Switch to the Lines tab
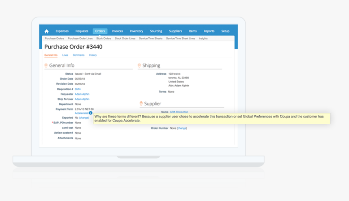 (x=65, y=55)
